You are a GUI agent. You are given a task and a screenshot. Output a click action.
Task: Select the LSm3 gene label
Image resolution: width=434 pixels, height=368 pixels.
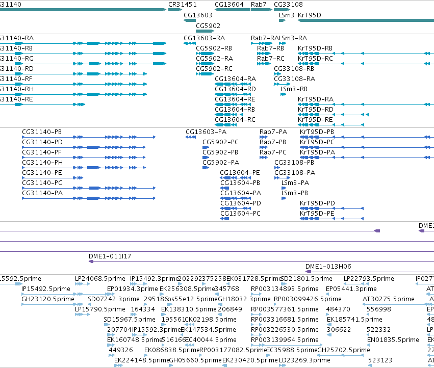(x=287, y=15)
